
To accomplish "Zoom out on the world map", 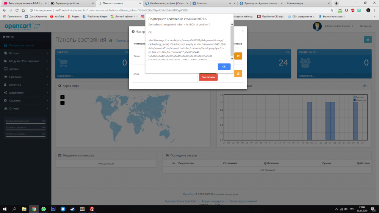I will click(63, 103).
